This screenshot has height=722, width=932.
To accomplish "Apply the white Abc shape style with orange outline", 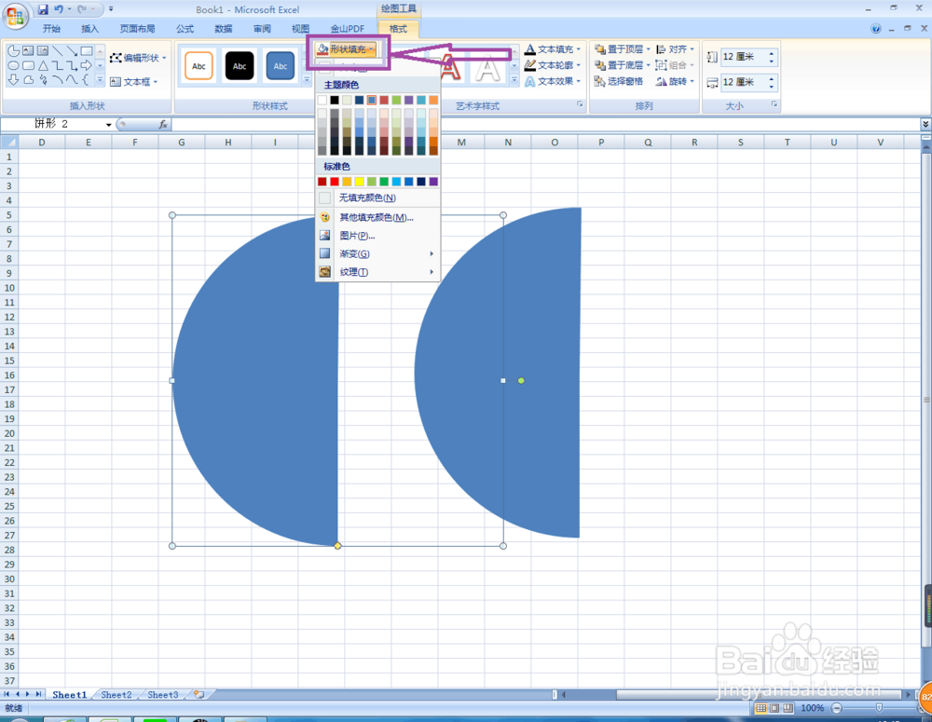I will point(199,65).
